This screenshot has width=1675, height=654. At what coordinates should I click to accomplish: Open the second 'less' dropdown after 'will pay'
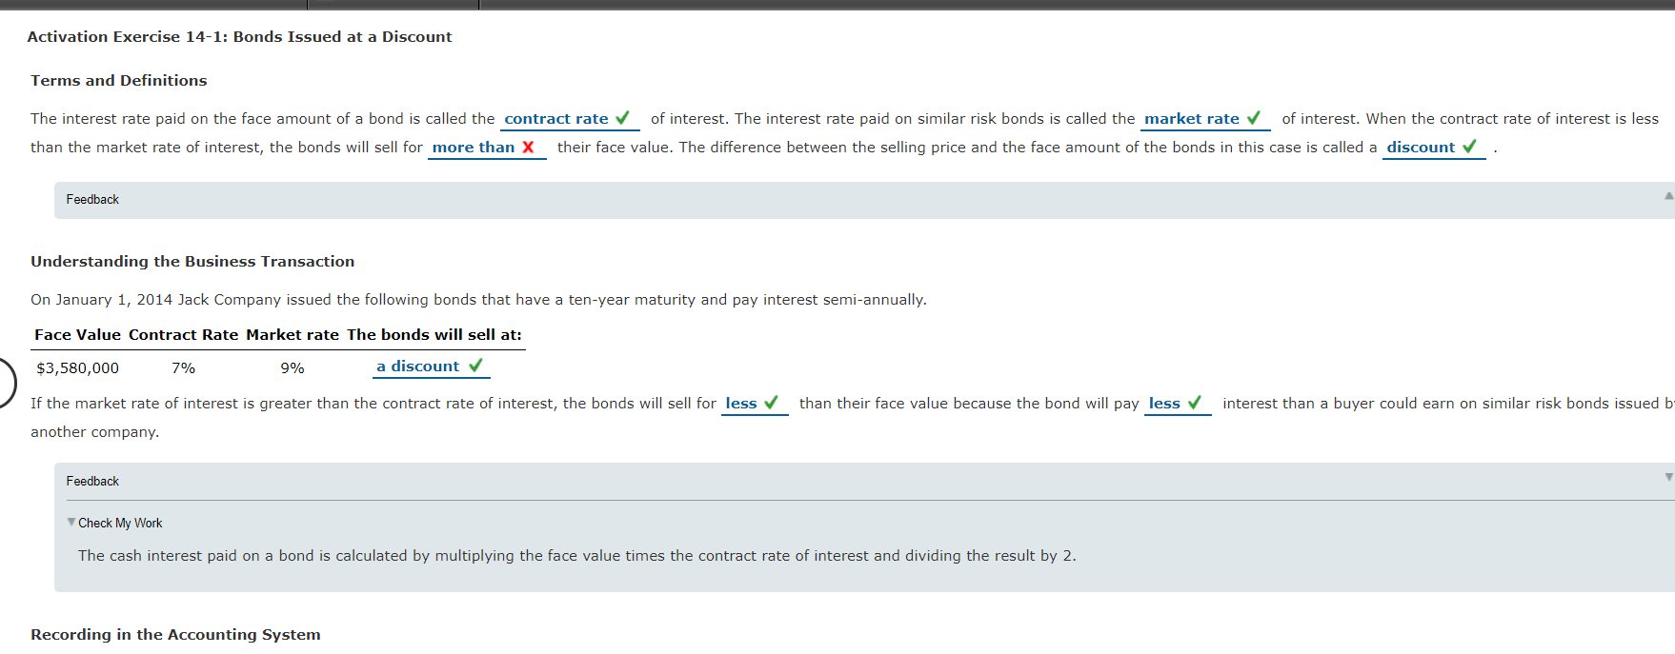click(x=1178, y=404)
